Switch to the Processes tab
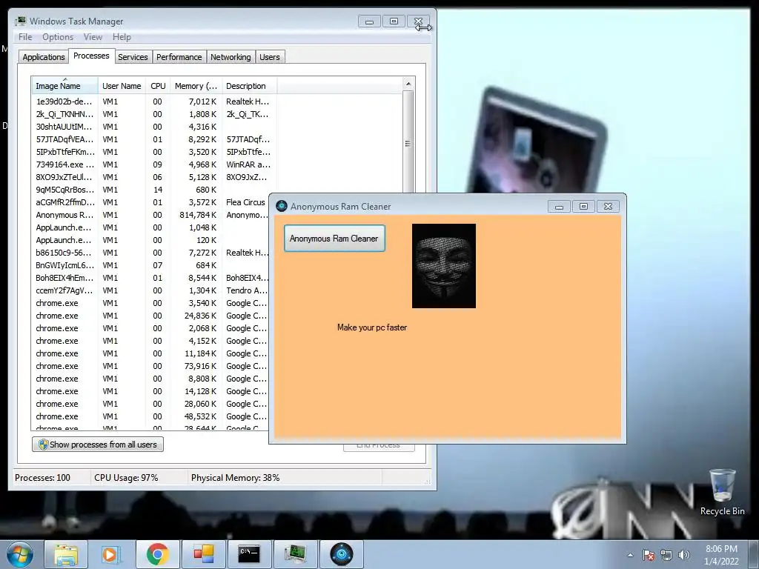Image resolution: width=759 pixels, height=569 pixels. [x=91, y=56]
